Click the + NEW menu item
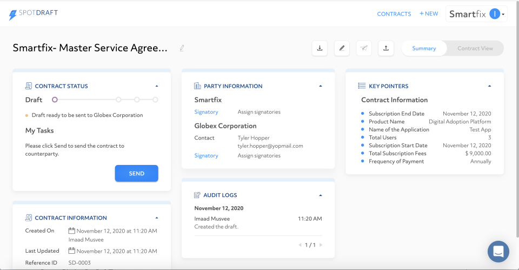Image resolution: width=519 pixels, height=270 pixels. coord(429,14)
